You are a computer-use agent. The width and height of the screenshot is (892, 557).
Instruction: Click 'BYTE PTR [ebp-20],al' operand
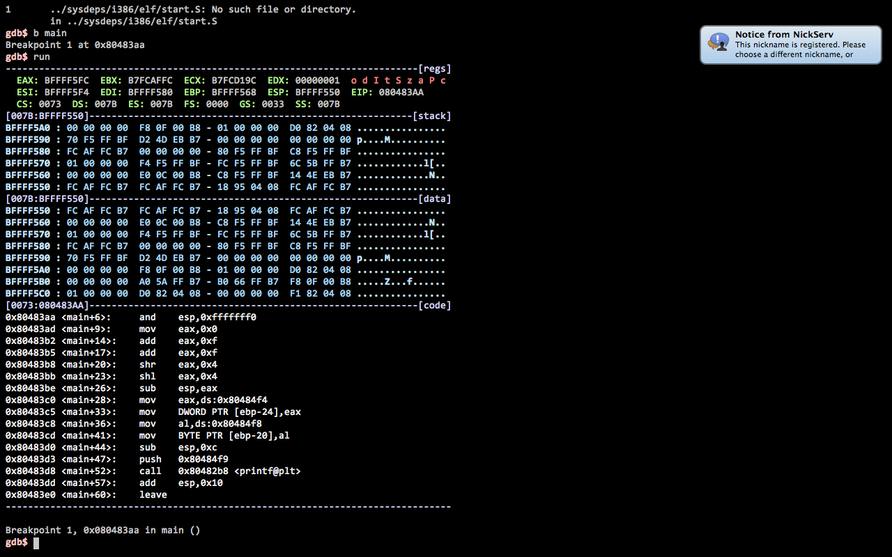tap(234, 435)
